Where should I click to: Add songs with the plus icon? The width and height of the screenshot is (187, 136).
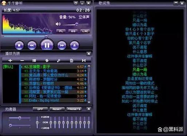(x=10, y=60)
